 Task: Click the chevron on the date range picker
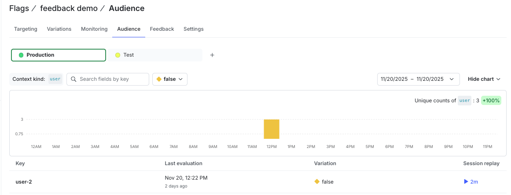[452, 79]
